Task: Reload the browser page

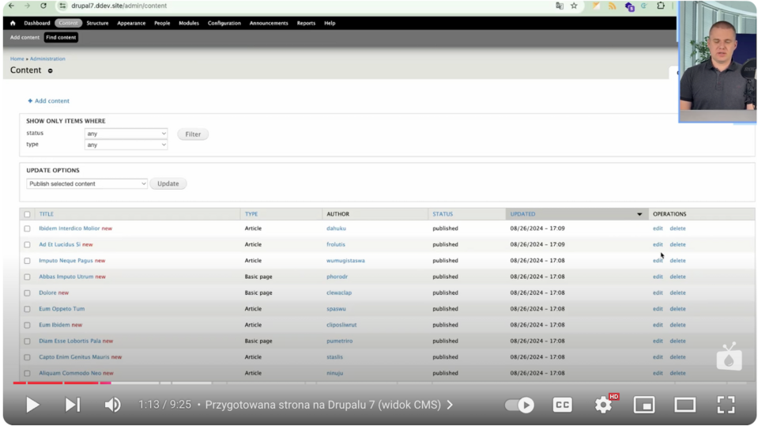Action: pos(43,6)
